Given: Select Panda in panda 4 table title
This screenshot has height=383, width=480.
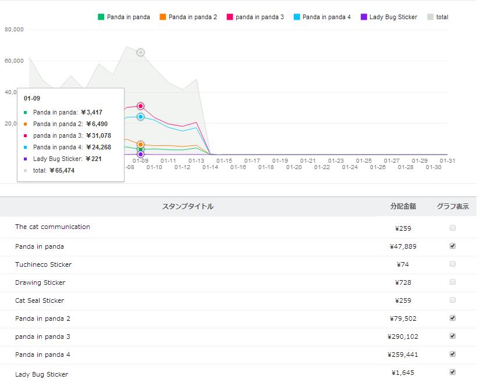Looking at the screenshot, I should point(42,355).
